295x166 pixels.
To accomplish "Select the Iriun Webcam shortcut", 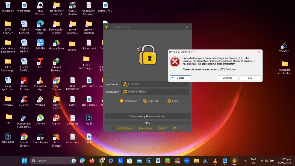I will point(40,8).
